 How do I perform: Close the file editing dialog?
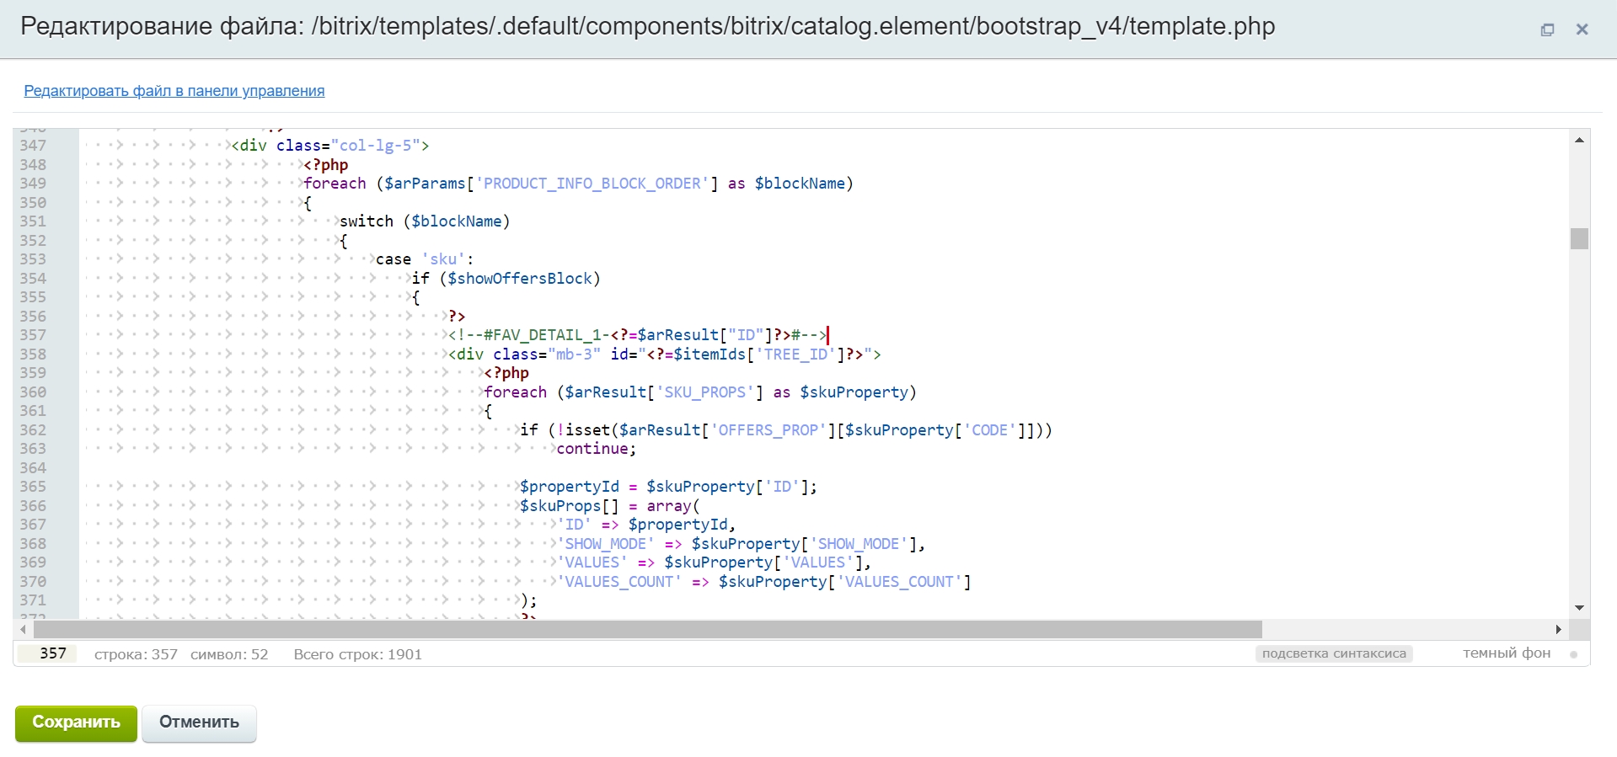pos(1582,29)
